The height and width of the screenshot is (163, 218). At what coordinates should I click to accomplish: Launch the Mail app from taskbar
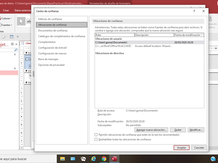pos(73,159)
